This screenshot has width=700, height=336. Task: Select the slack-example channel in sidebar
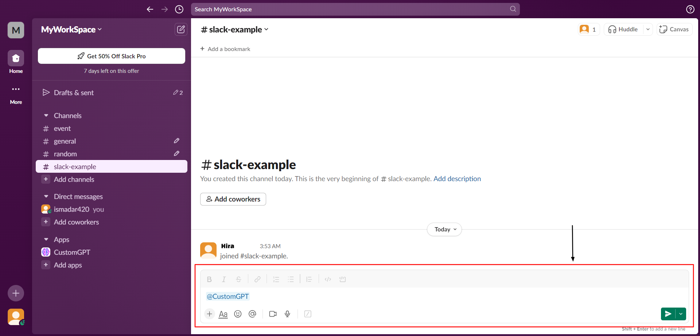(x=112, y=167)
